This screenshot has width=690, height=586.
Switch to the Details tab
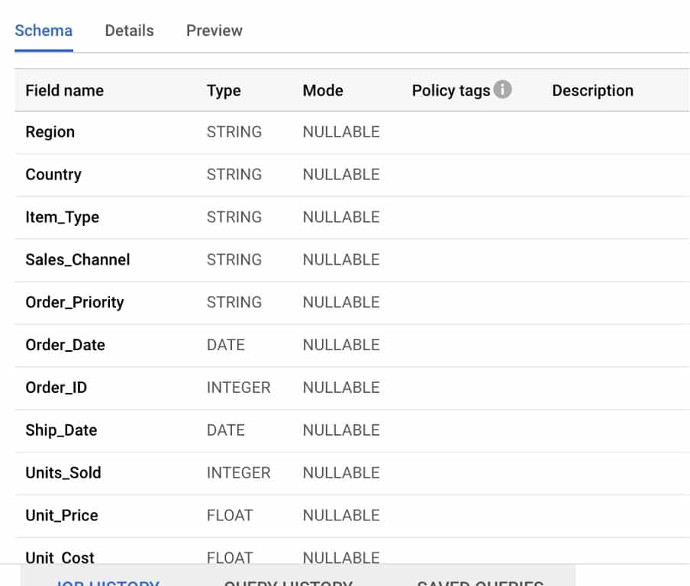click(129, 31)
